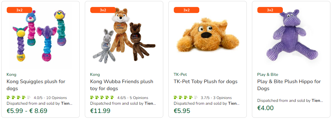
Task: Click the €11.99 price of Wubba Friends
Action: pyautogui.click(x=100, y=110)
